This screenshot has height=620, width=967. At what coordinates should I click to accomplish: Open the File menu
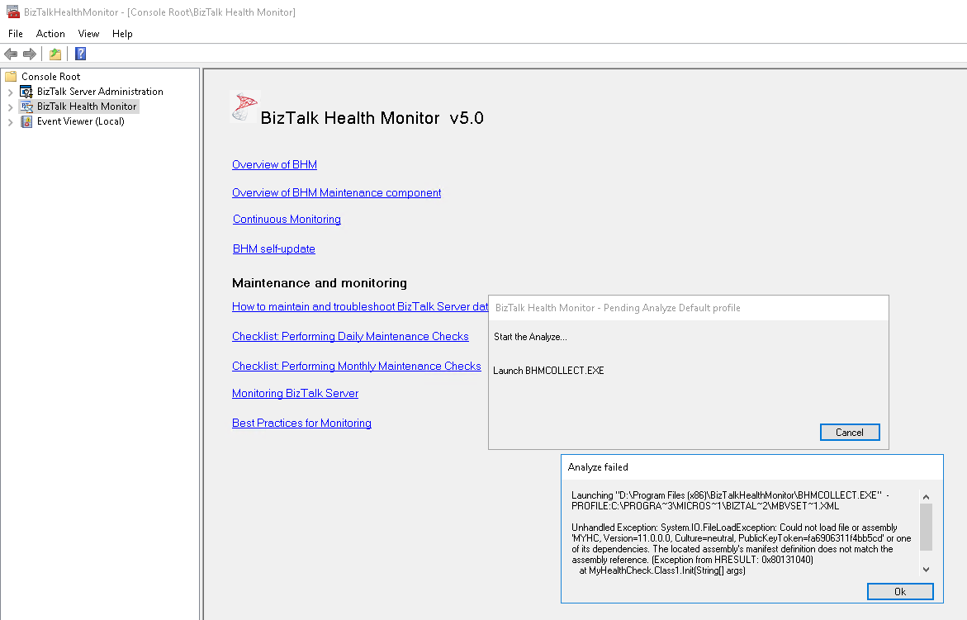click(16, 34)
